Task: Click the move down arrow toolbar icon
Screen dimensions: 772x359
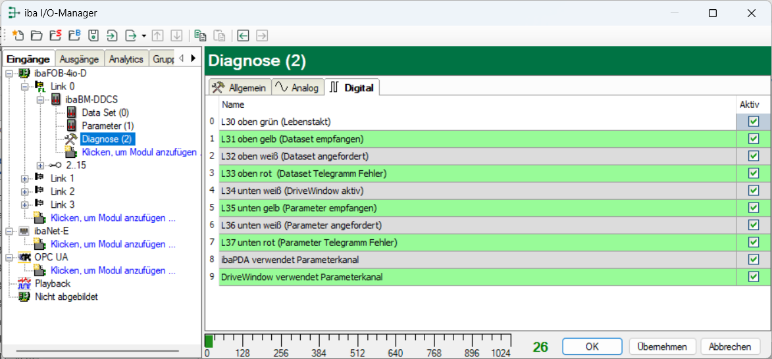Action: 176,36
